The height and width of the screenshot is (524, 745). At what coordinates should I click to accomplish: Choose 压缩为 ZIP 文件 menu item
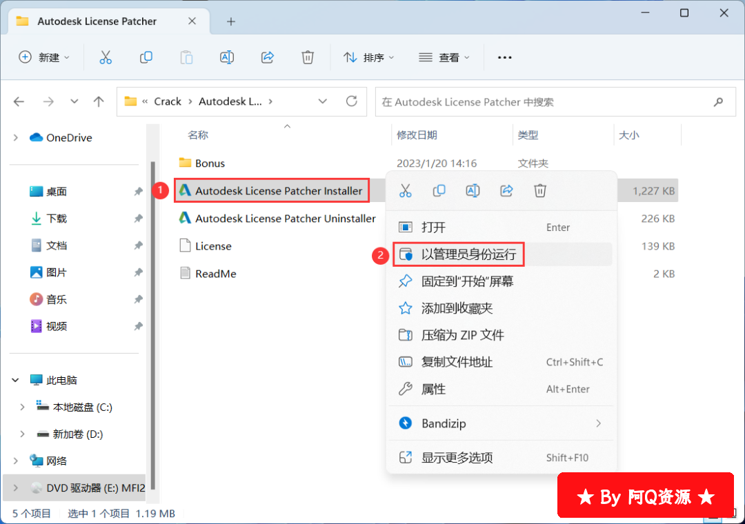coord(501,335)
